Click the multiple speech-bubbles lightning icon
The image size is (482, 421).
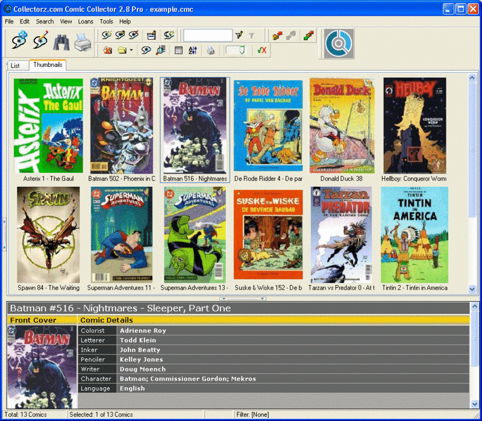pos(169,35)
